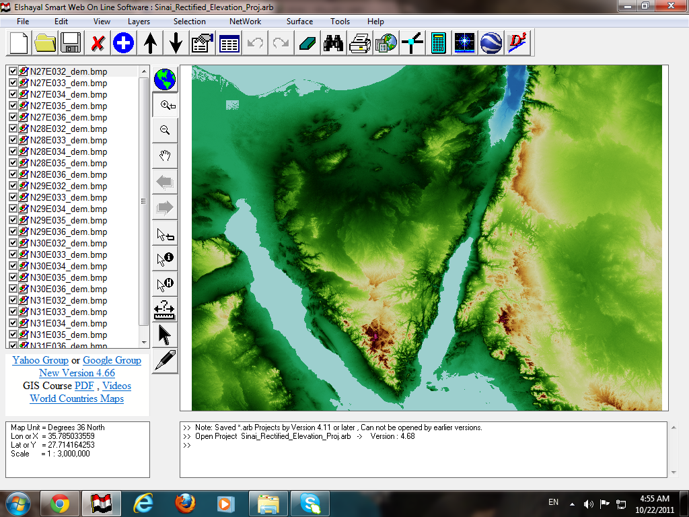The width and height of the screenshot is (689, 517).
Task: Pick the black arrow pointer tool
Action: point(166,335)
